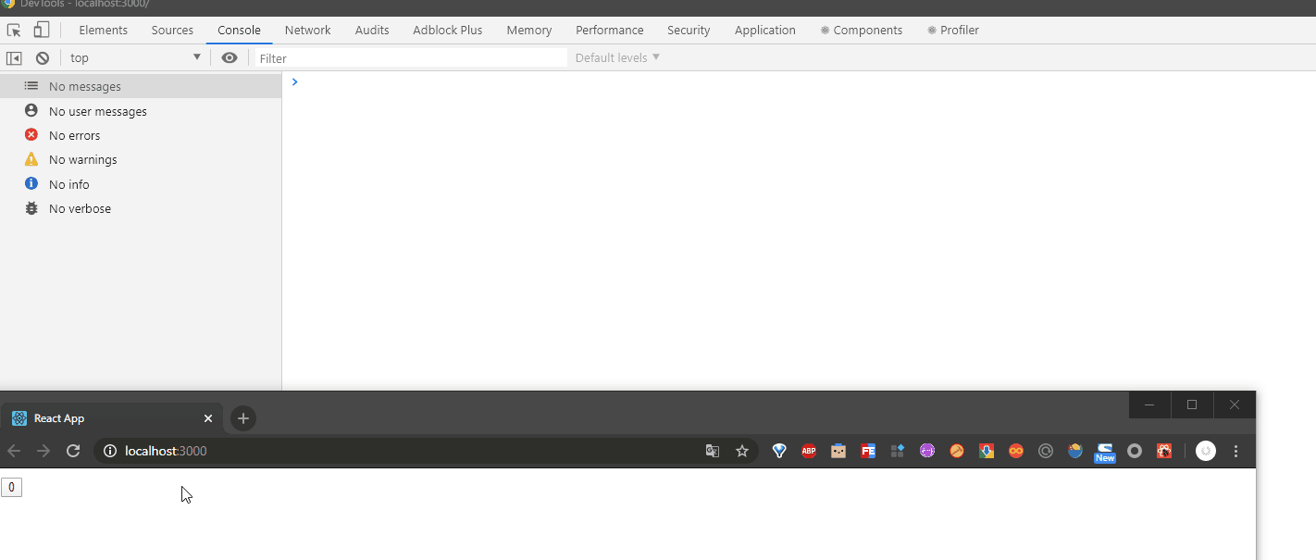The width and height of the screenshot is (1316, 560).
Task: Open the blue-orange globe extension icon
Action: [1075, 451]
